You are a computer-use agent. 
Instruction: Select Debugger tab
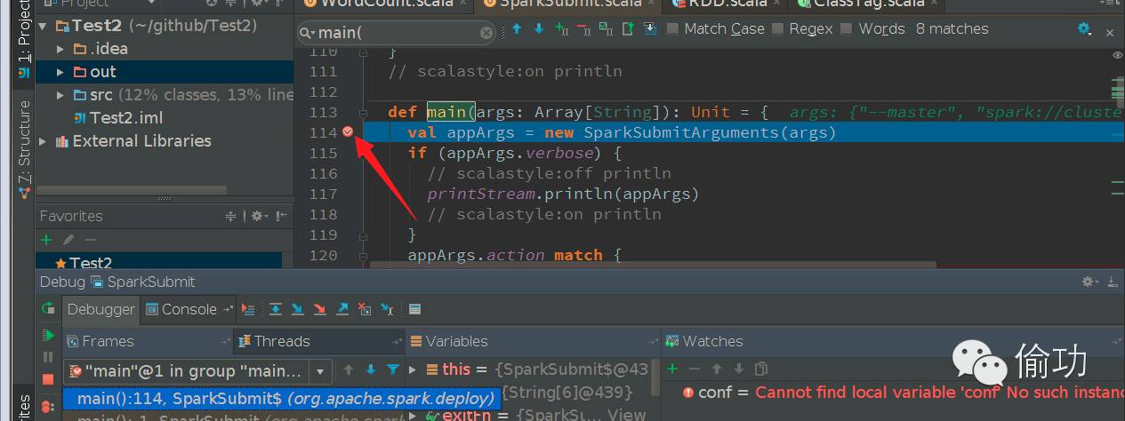tap(101, 309)
